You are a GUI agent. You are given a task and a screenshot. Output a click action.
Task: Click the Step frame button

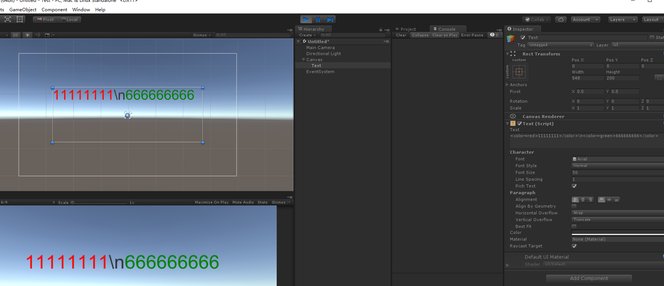click(330, 19)
